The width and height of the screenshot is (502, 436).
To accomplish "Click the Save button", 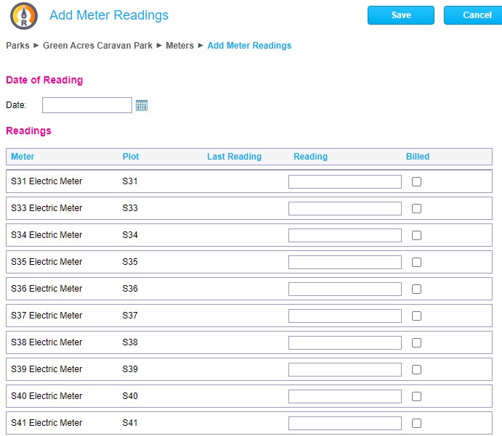I will tap(400, 15).
